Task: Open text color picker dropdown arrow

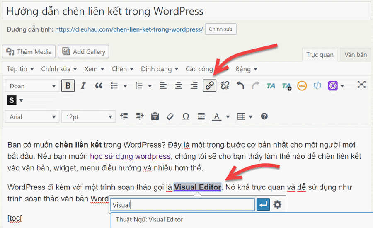Action: (228, 116)
